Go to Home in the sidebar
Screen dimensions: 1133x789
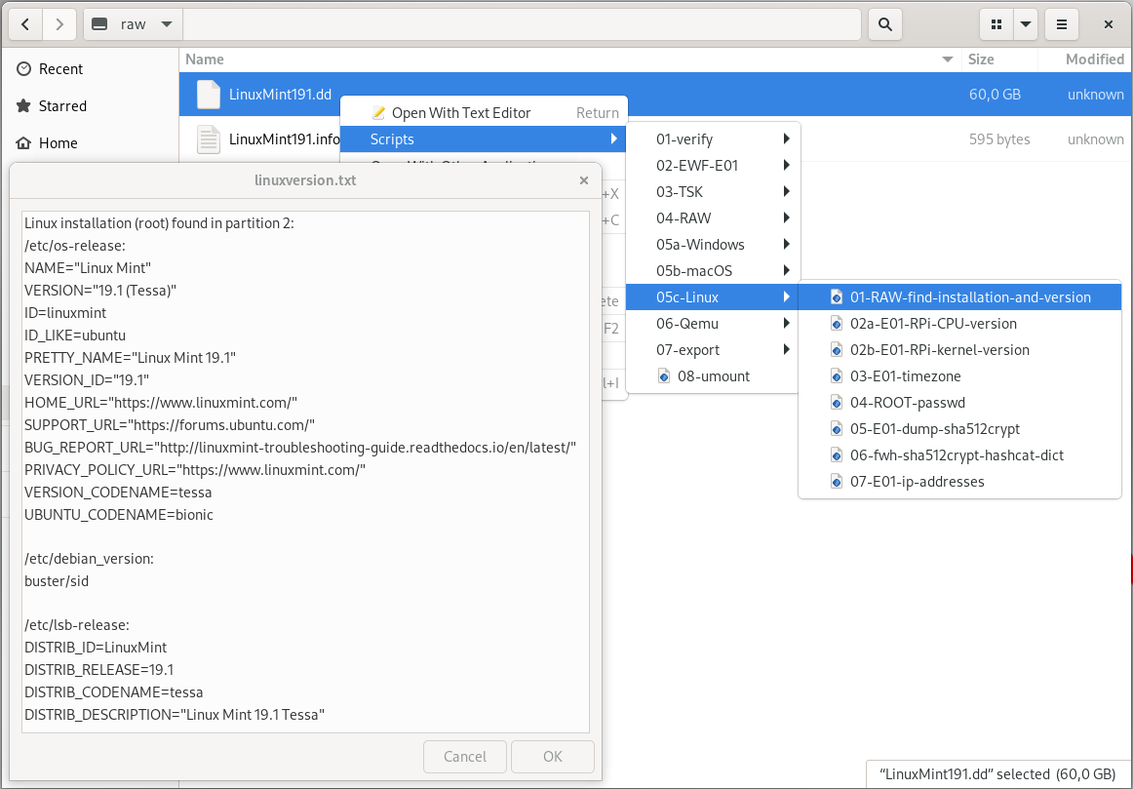[58, 143]
